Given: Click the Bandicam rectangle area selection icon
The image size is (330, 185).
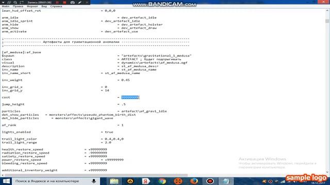Looking at the screenshot, I should coord(22,2).
